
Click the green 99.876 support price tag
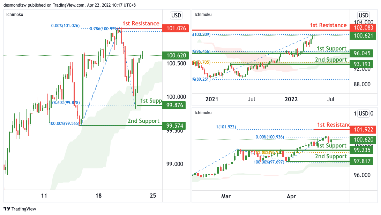[x=176, y=105]
